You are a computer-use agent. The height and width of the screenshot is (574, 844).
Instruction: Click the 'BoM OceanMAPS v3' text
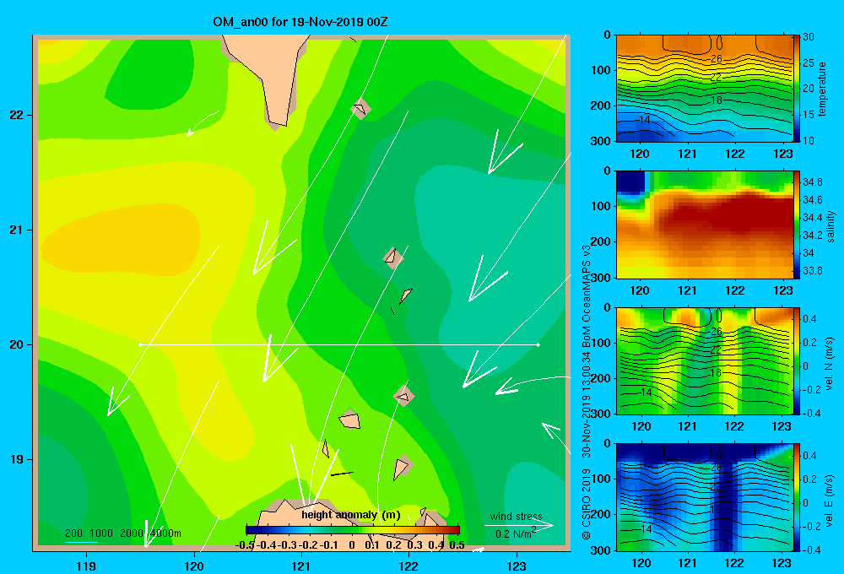pos(587,296)
